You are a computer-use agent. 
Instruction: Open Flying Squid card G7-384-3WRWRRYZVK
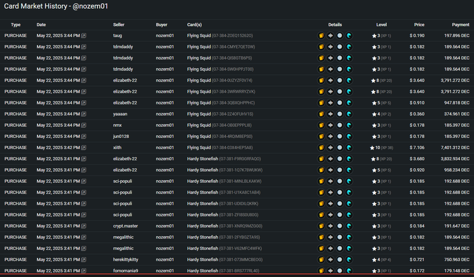tap(221, 92)
